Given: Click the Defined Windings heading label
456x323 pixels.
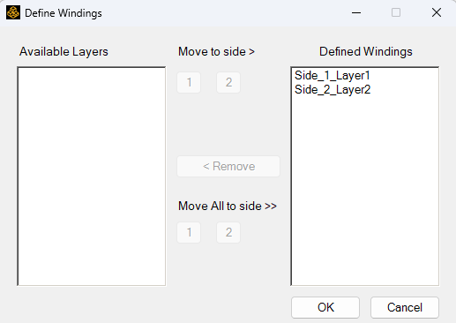Looking at the screenshot, I should pyautogui.click(x=366, y=52).
